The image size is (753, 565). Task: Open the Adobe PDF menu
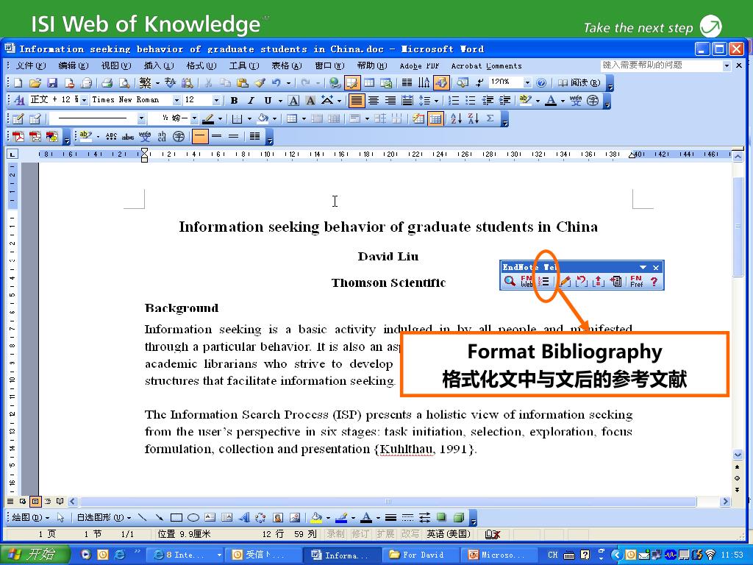click(420, 65)
